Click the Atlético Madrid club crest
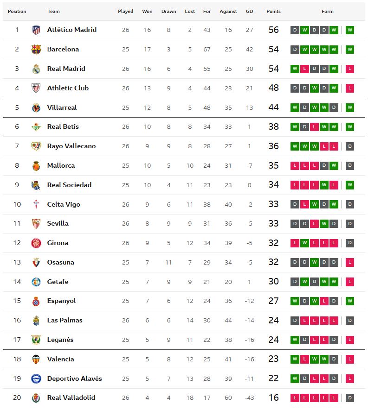 coord(36,30)
